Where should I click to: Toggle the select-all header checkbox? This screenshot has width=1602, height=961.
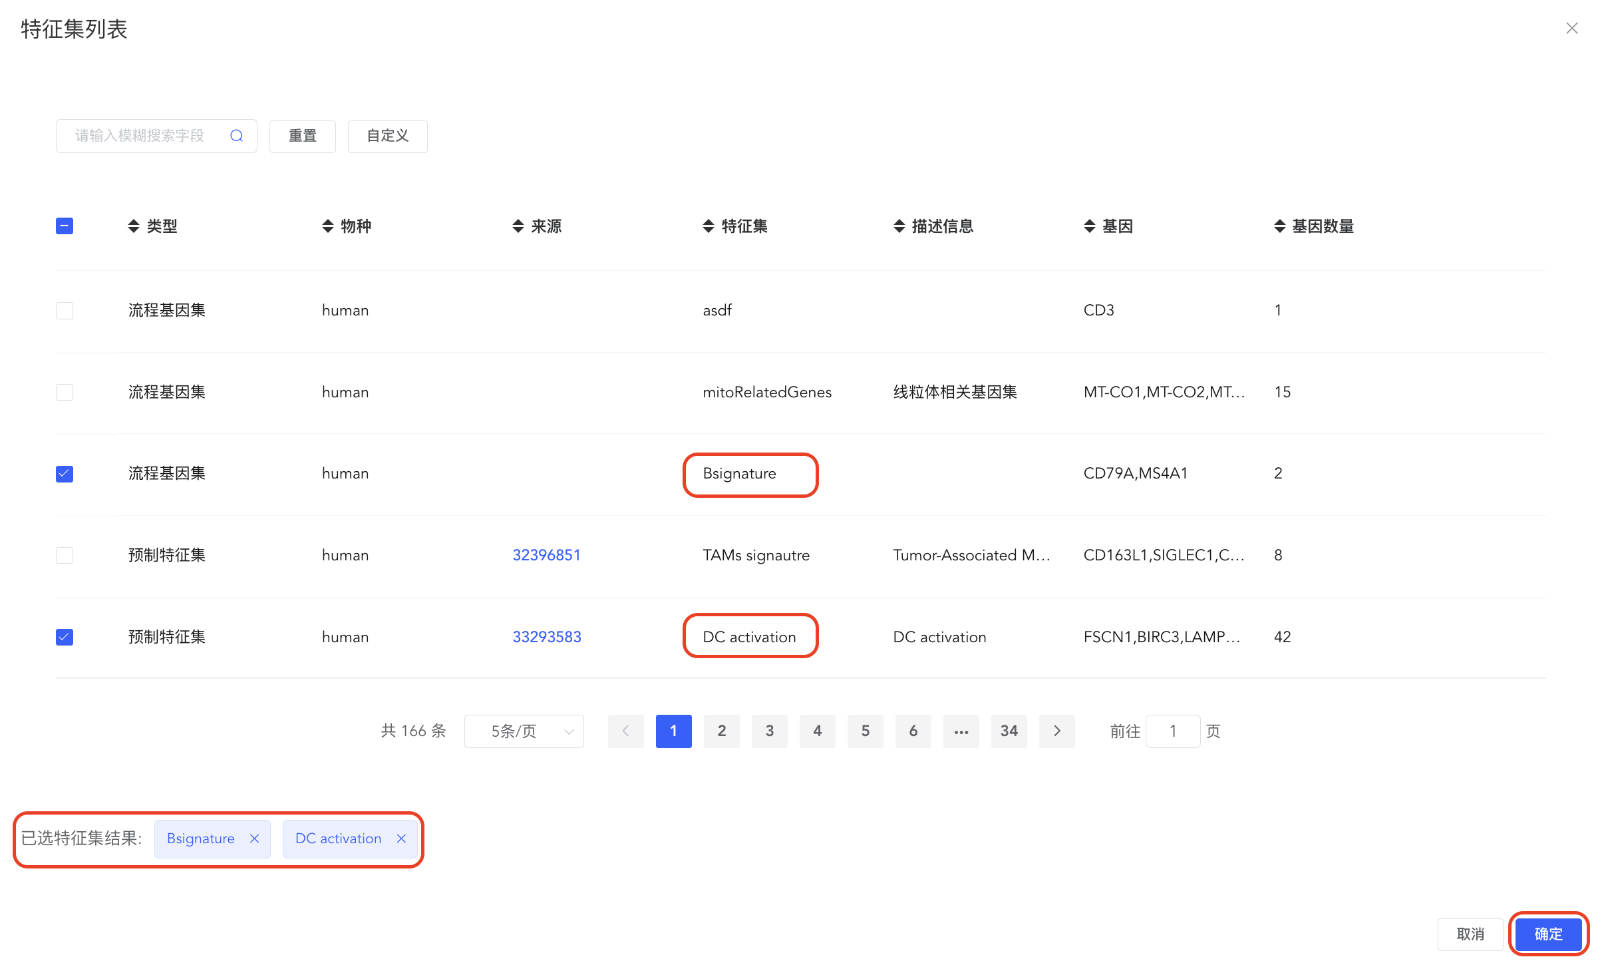coord(65,226)
